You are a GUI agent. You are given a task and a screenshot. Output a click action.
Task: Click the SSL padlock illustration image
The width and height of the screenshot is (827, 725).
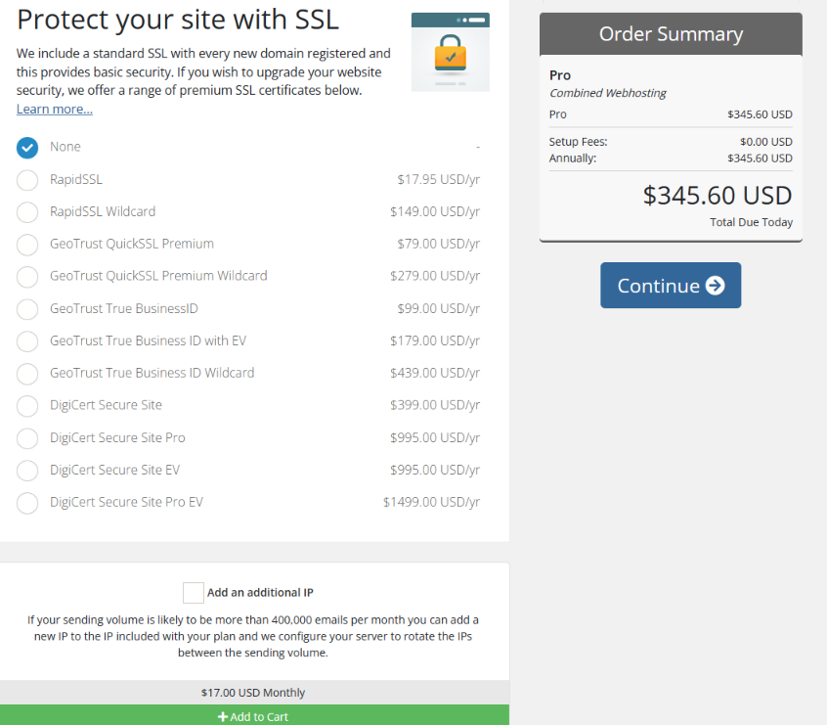pos(450,52)
